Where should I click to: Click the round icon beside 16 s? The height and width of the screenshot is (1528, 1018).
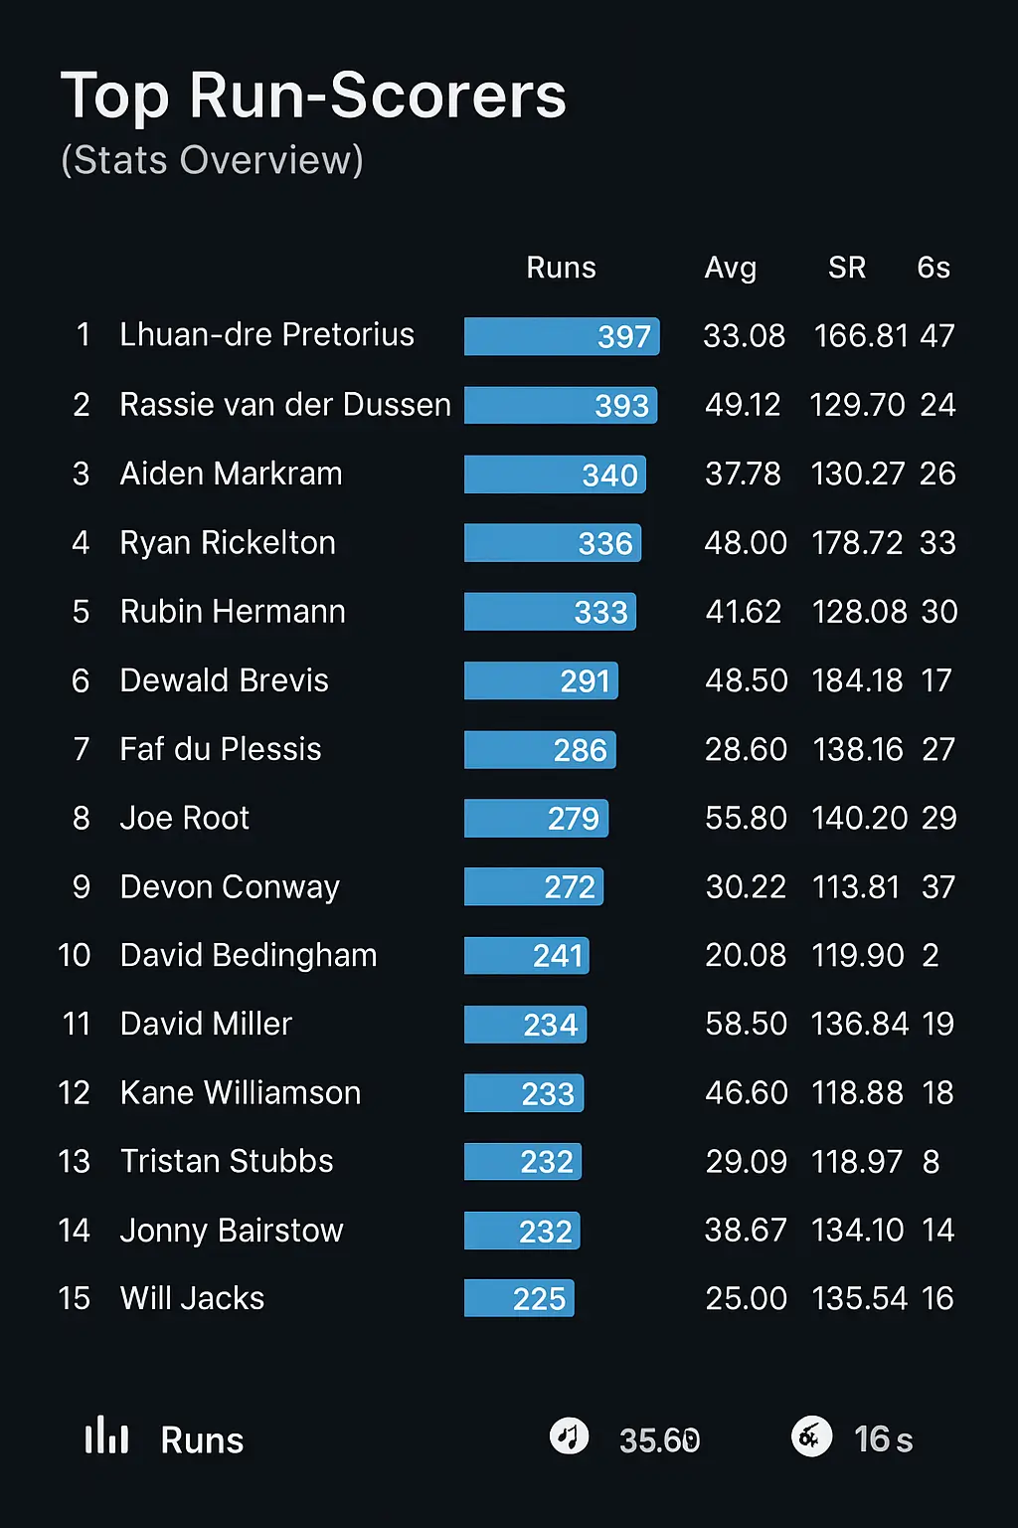[811, 1436]
